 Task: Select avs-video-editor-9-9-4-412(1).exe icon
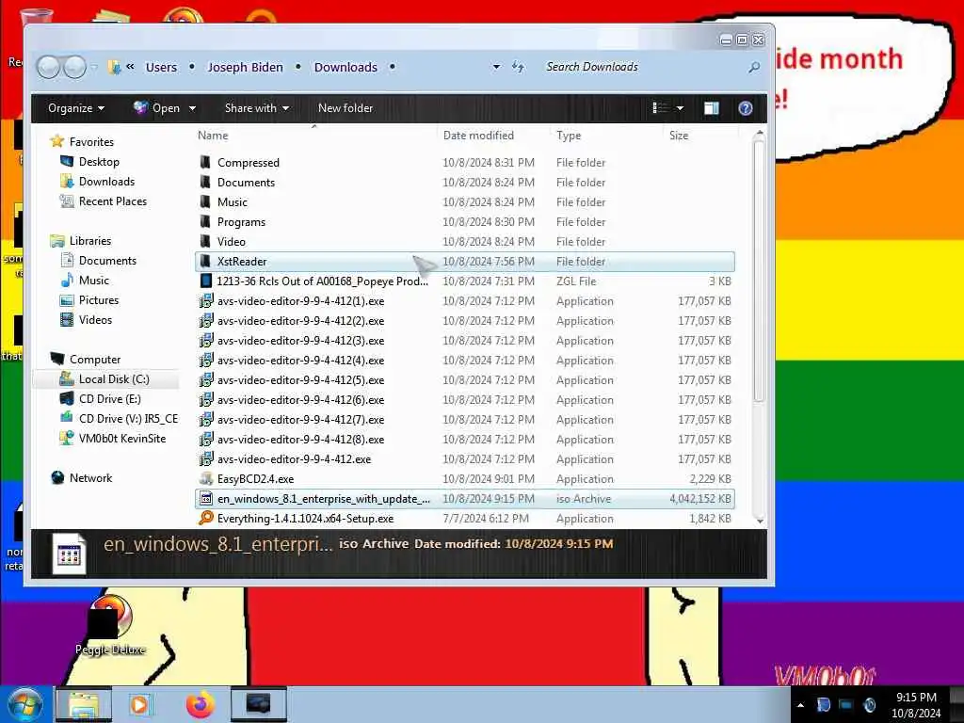click(206, 301)
